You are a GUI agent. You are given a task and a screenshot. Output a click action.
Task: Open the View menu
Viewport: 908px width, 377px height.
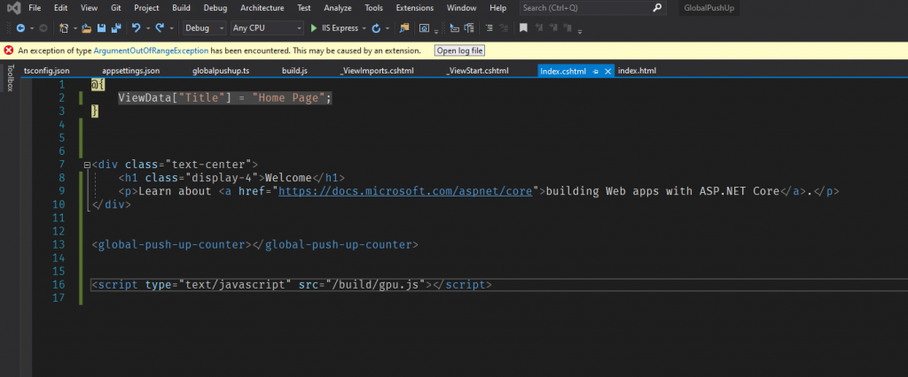(89, 8)
